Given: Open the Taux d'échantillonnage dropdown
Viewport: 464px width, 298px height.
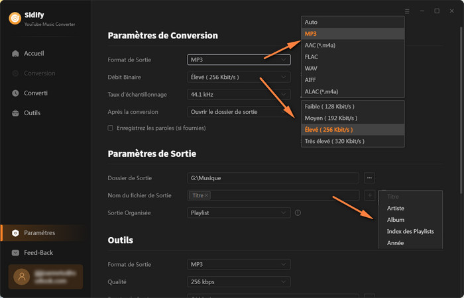Looking at the screenshot, I should (x=239, y=94).
